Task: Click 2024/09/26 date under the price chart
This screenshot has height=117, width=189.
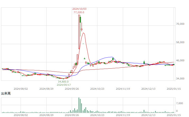Action: coord(72,89)
